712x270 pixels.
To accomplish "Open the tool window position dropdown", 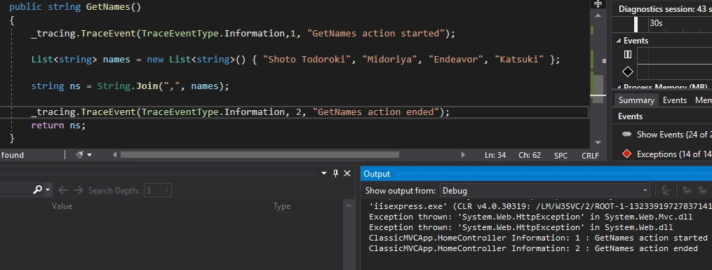I will click(x=324, y=173).
